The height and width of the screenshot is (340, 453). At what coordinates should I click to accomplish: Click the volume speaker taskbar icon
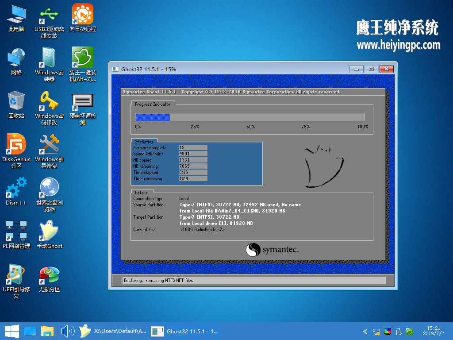click(x=68, y=331)
